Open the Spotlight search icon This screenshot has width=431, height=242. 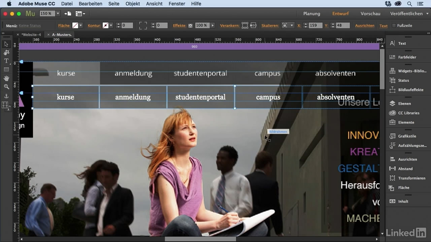pos(409,4)
